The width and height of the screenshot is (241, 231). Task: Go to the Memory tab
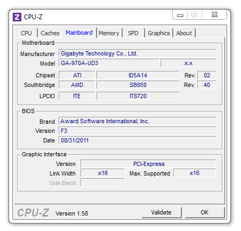pos(109,33)
